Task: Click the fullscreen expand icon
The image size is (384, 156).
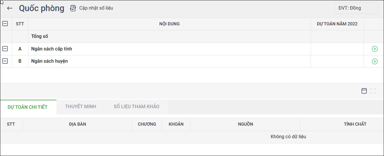Action: tap(373, 91)
